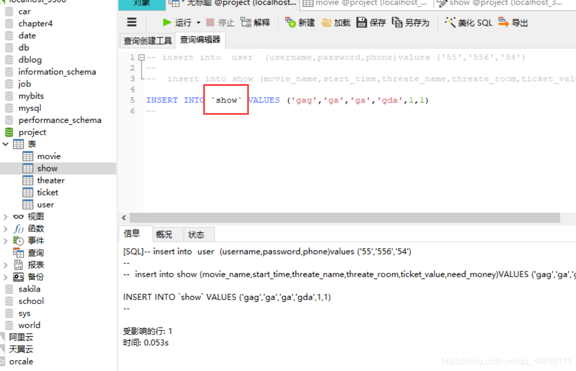Select the sys database

click(x=24, y=314)
